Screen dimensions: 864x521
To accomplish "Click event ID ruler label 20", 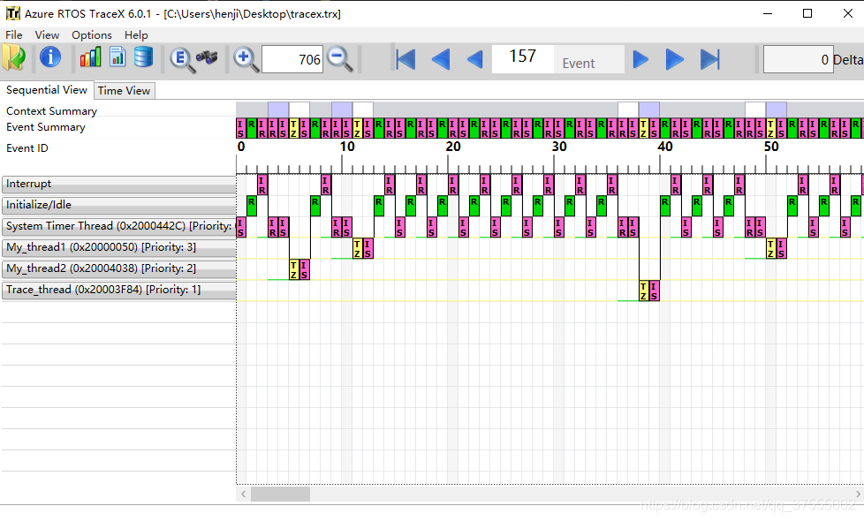I will [453, 147].
